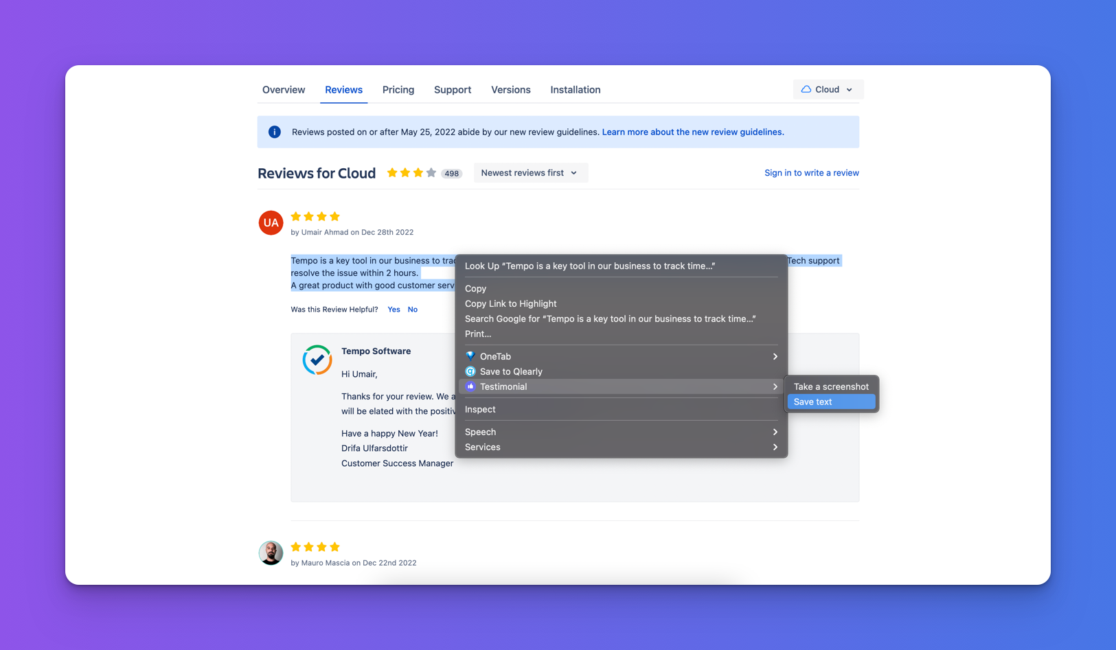This screenshot has height=650, width=1116.
Task: Open the new review guidelines link
Action: (x=692, y=132)
